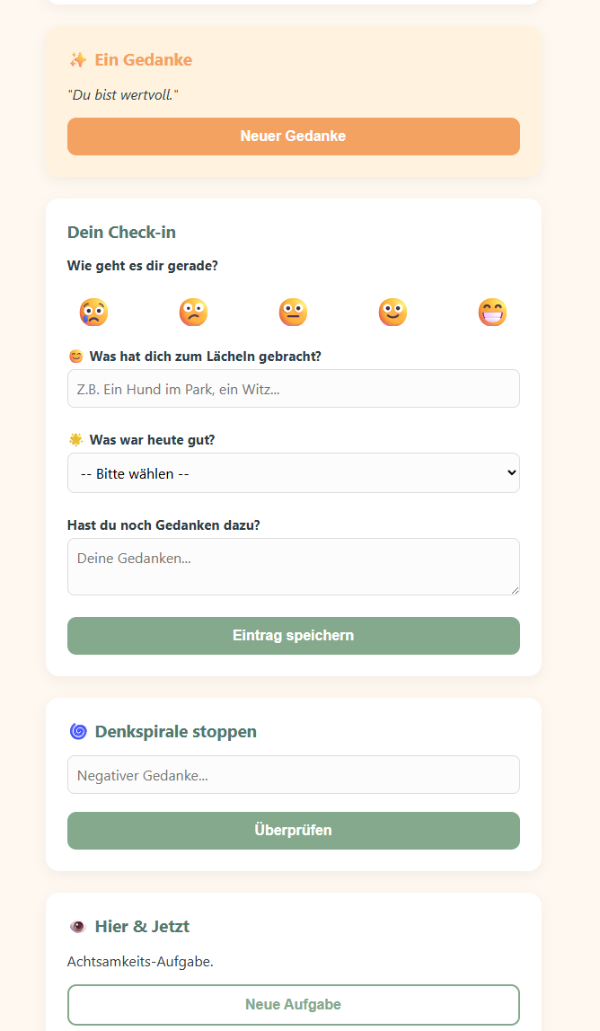The height and width of the screenshot is (1031, 600).
Task: Click the quote Du bist wertvoll
Action: tap(123, 93)
